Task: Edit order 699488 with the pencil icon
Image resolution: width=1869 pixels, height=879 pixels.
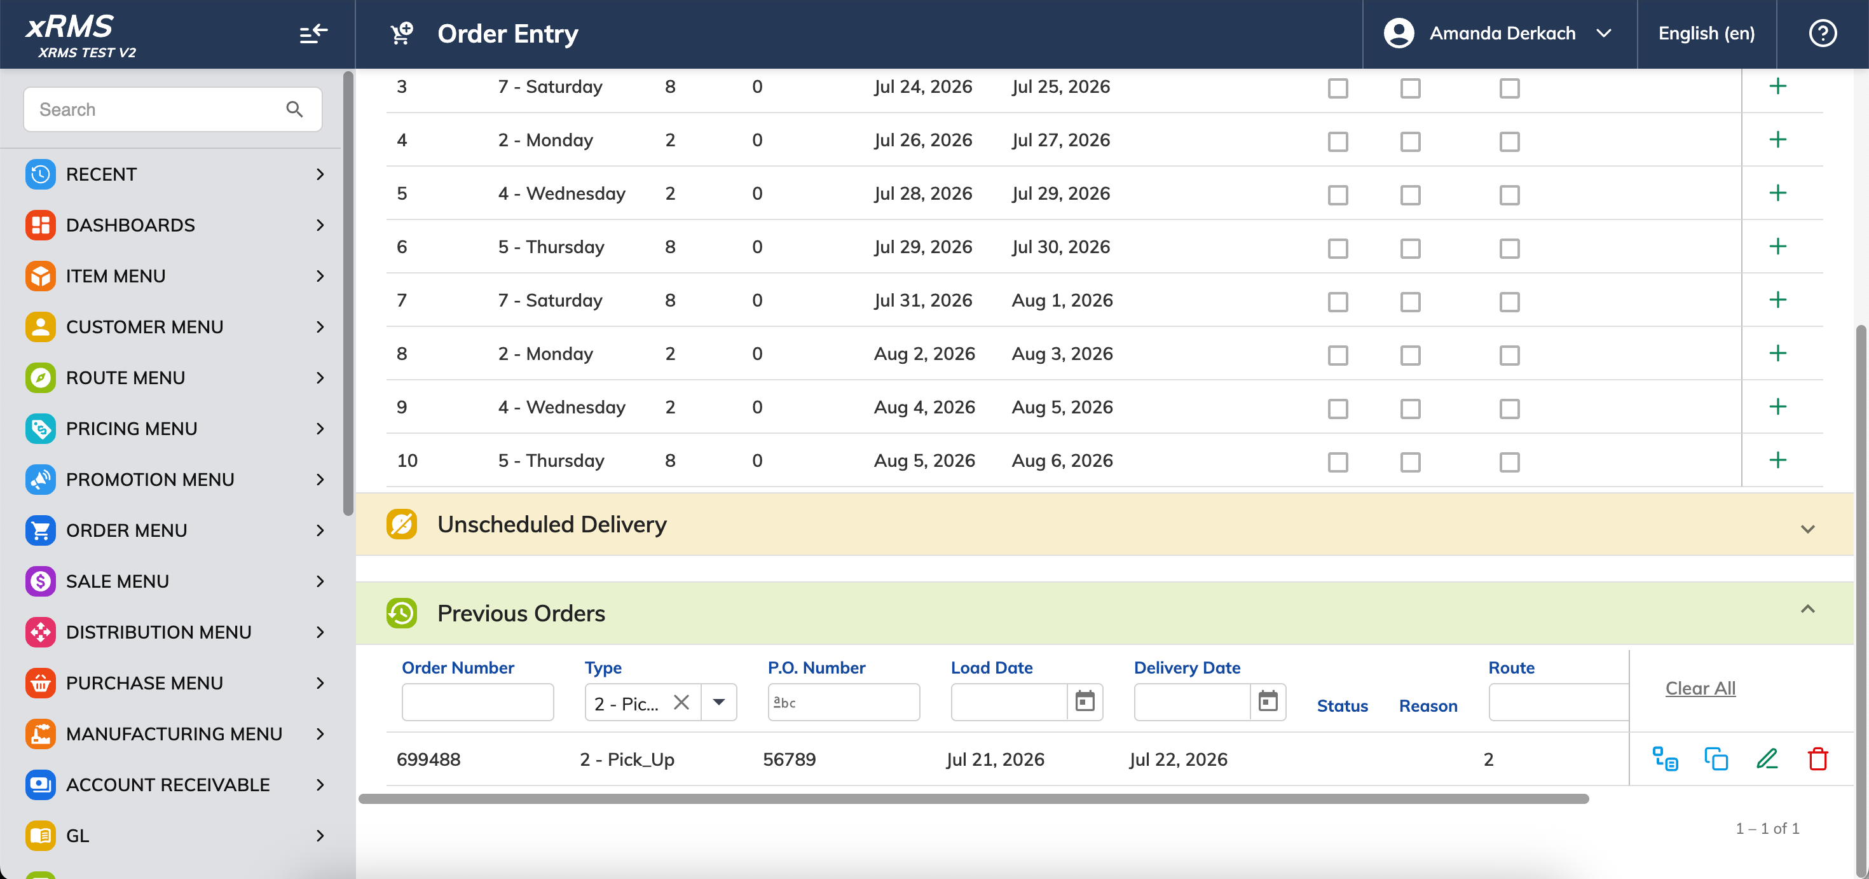Action: tap(1767, 759)
